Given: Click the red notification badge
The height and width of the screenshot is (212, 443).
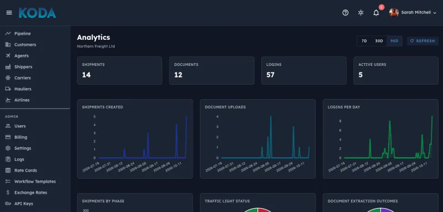Looking at the screenshot, I should [x=382, y=7].
